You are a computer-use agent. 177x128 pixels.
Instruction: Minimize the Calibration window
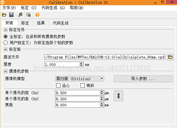tap(155, 2)
